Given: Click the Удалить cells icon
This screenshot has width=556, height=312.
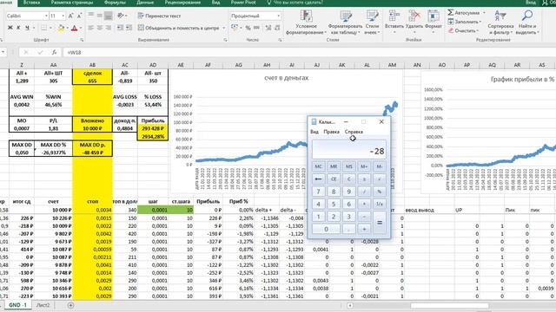Looking at the screenshot, I should [414, 16].
